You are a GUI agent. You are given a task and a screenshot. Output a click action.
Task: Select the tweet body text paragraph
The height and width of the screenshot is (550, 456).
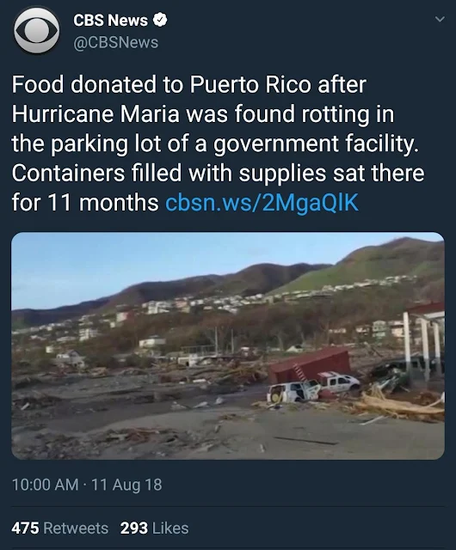point(218,144)
